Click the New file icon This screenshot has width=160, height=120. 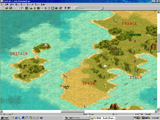pyautogui.click(x=3, y=8)
